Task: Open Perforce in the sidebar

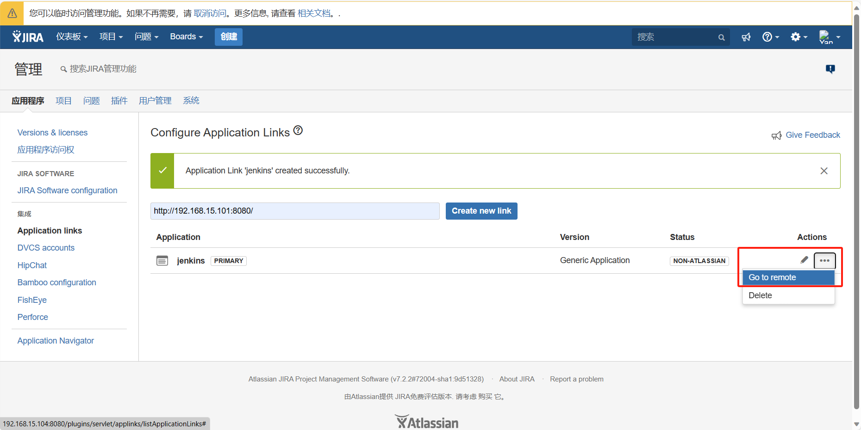Action: [32, 317]
